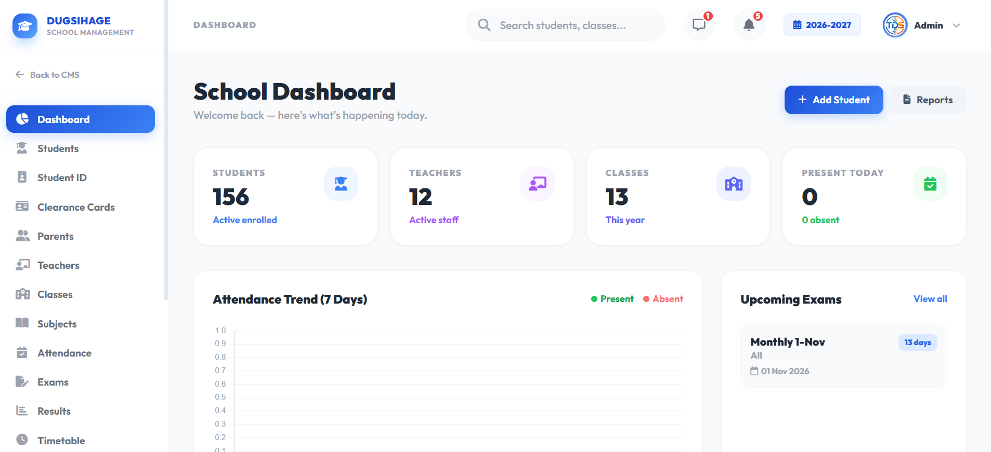The width and height of the screenshot is (991, 452).
Task: Toggle the Present legend series
Action: pyautogui.click(x=612, y=299)
